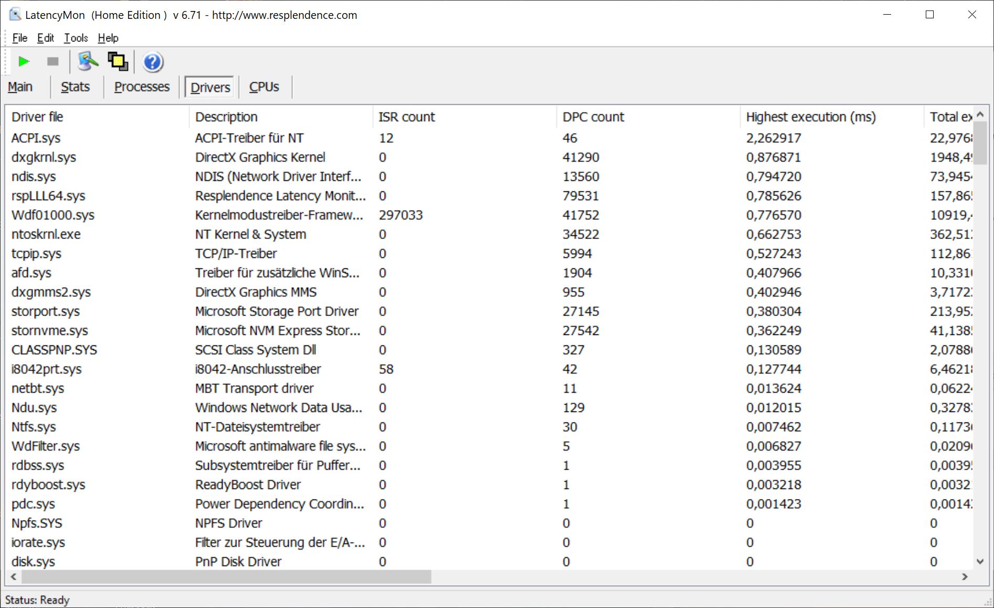This screenshot has height=608, width=994.
Task: Select the Ntfs.sys driver row
Action: click(489, 427)
